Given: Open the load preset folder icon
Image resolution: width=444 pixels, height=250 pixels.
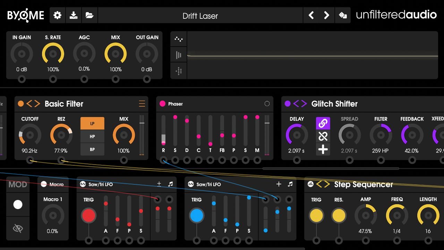Looking at the screenshot, I should (89, 15).
